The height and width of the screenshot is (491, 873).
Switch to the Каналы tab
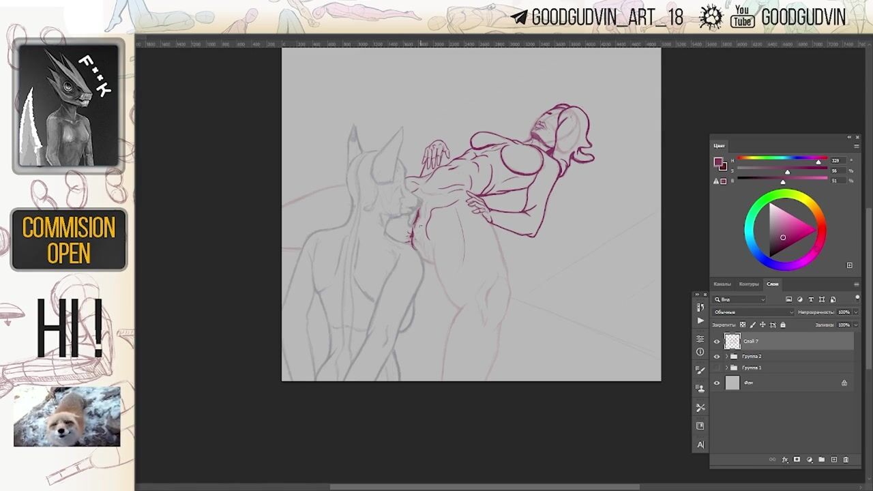click(722, 284)
